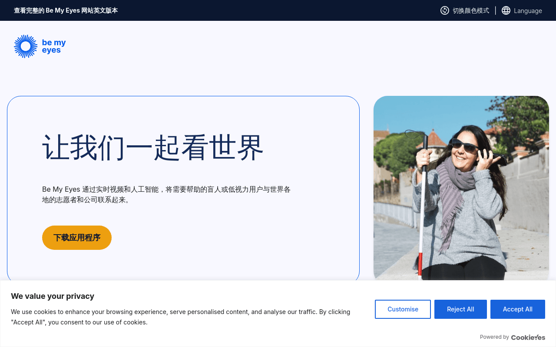Click the CookieYes logo

[528, 337]
